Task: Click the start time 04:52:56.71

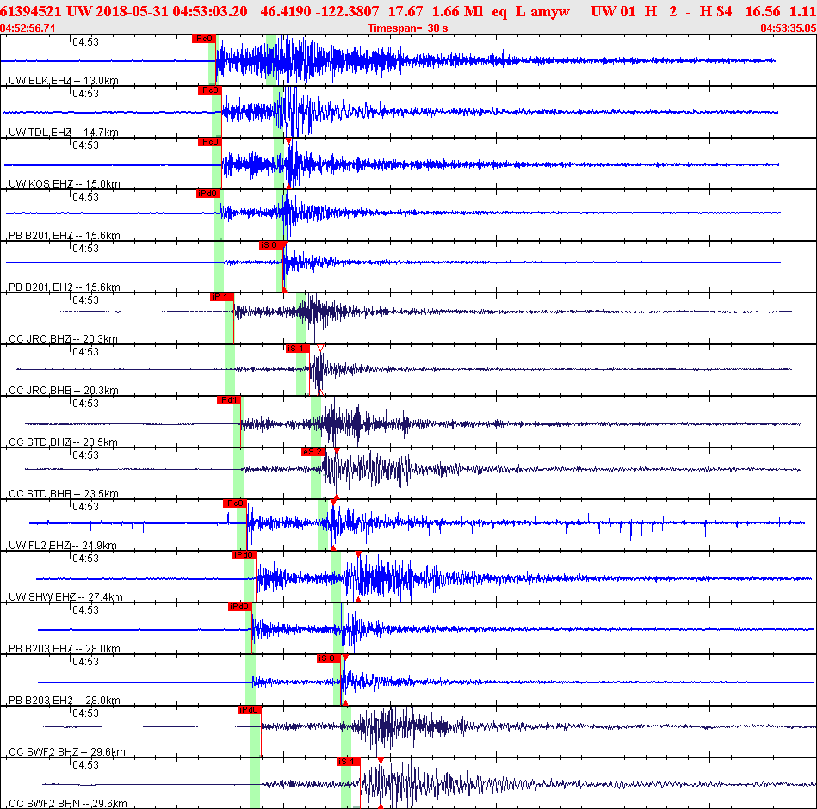Action: (28, 28)
